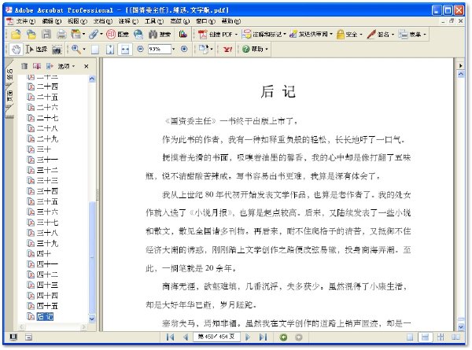Switch to Single Page layout
This screenshot has height=350, width=472.
click(x=410, y=337)
